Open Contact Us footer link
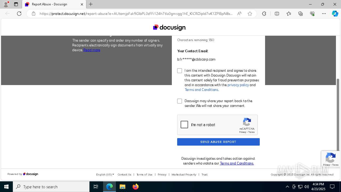This screenshot has width=341, height=192. (124, 174)
